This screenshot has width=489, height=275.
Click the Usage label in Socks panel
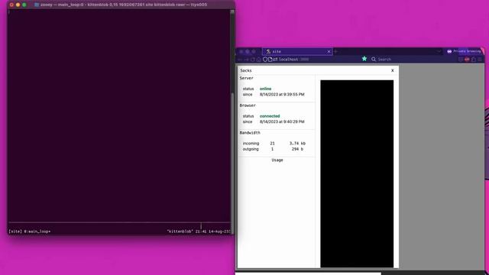click(277, 160)
